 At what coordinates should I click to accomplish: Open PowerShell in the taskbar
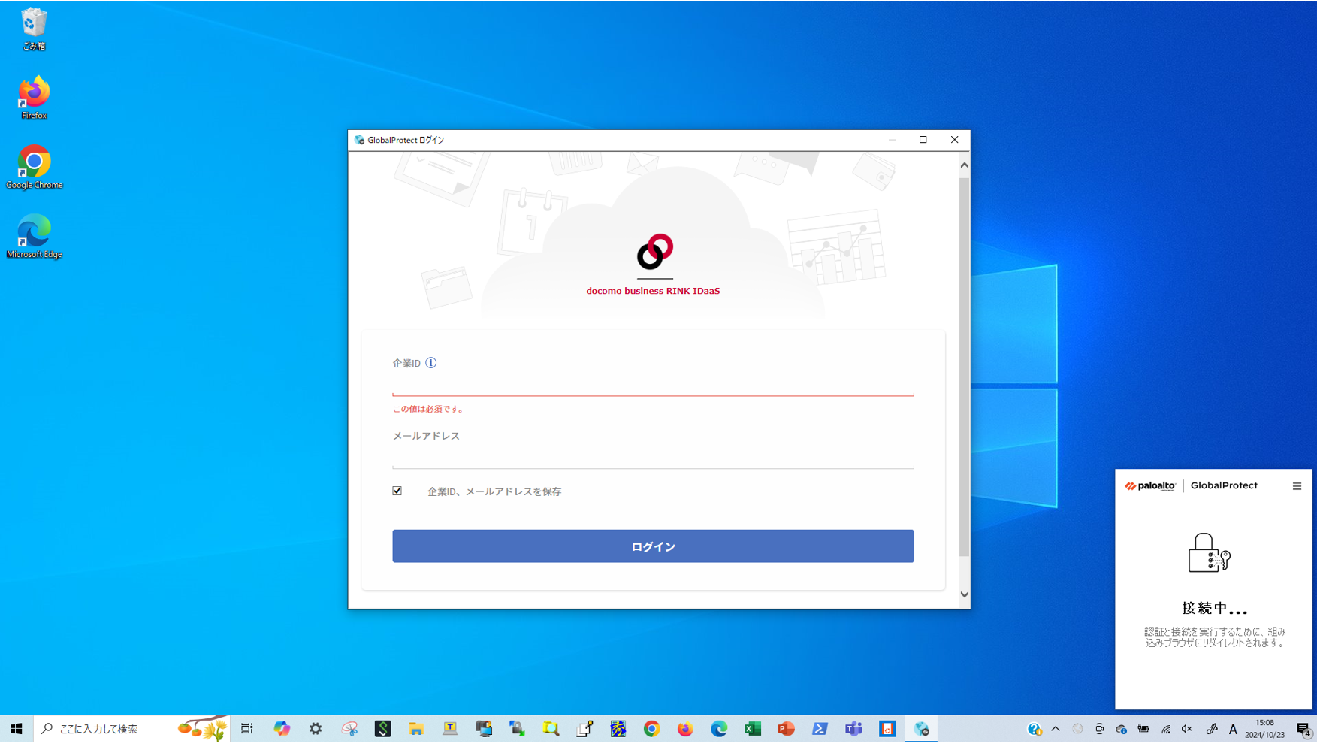pyautogui.click(x=820, y=729)
